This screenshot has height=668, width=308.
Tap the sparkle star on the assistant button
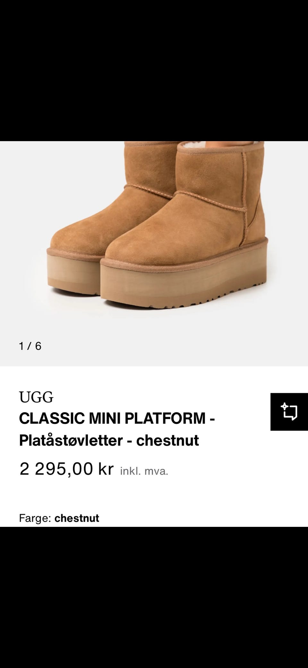point(284,407)
